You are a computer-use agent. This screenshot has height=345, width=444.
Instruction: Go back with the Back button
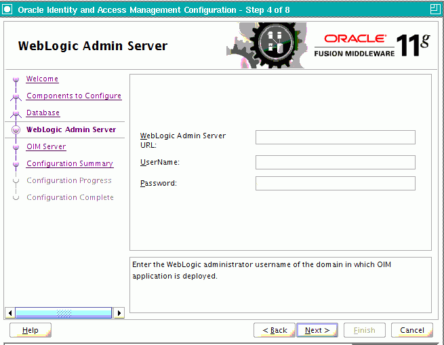(275, 330)
